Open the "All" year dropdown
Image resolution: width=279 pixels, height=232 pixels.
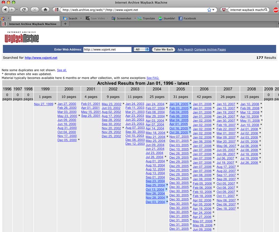point(141,49)
